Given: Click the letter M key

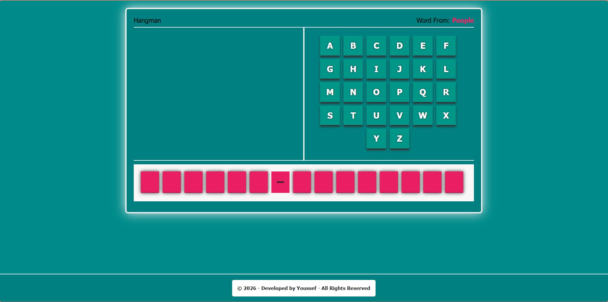Looking at the screenshot, I should pos(330,92).
